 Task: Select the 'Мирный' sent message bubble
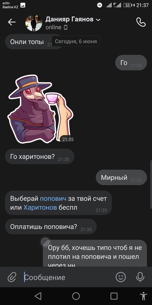point(121,177)
